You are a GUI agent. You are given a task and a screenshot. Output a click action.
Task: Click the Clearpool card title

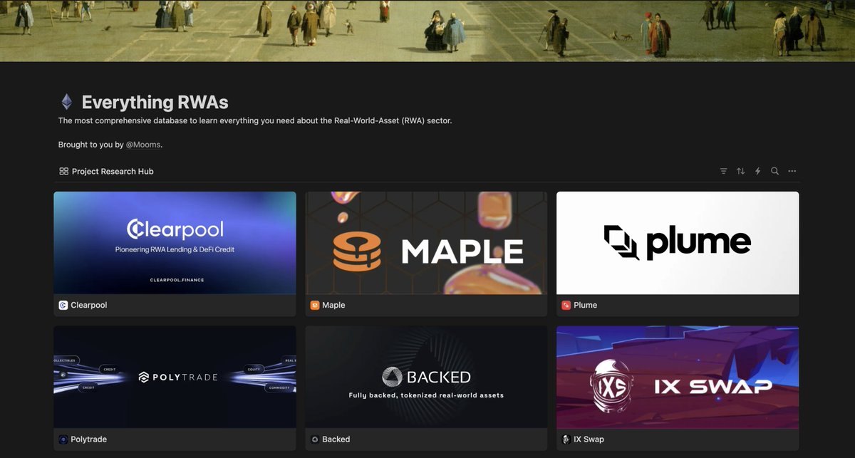click(x=89, y=305)
